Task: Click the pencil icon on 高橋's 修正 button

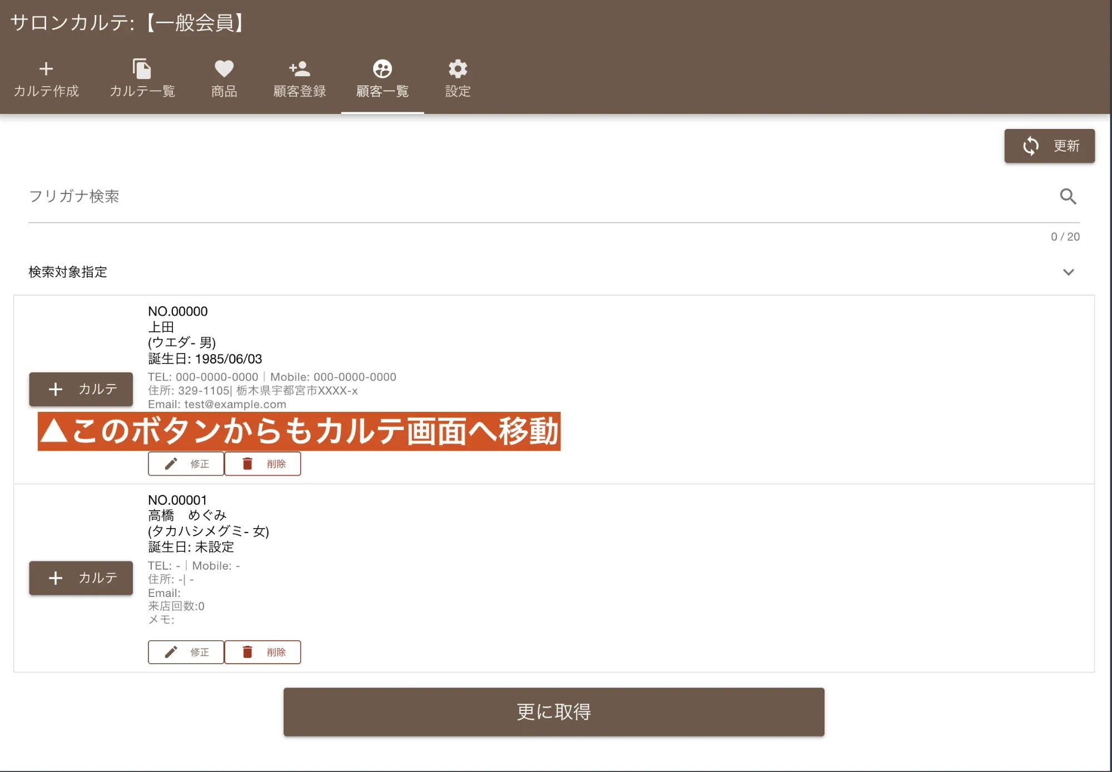Action: (x=170, y=652)
